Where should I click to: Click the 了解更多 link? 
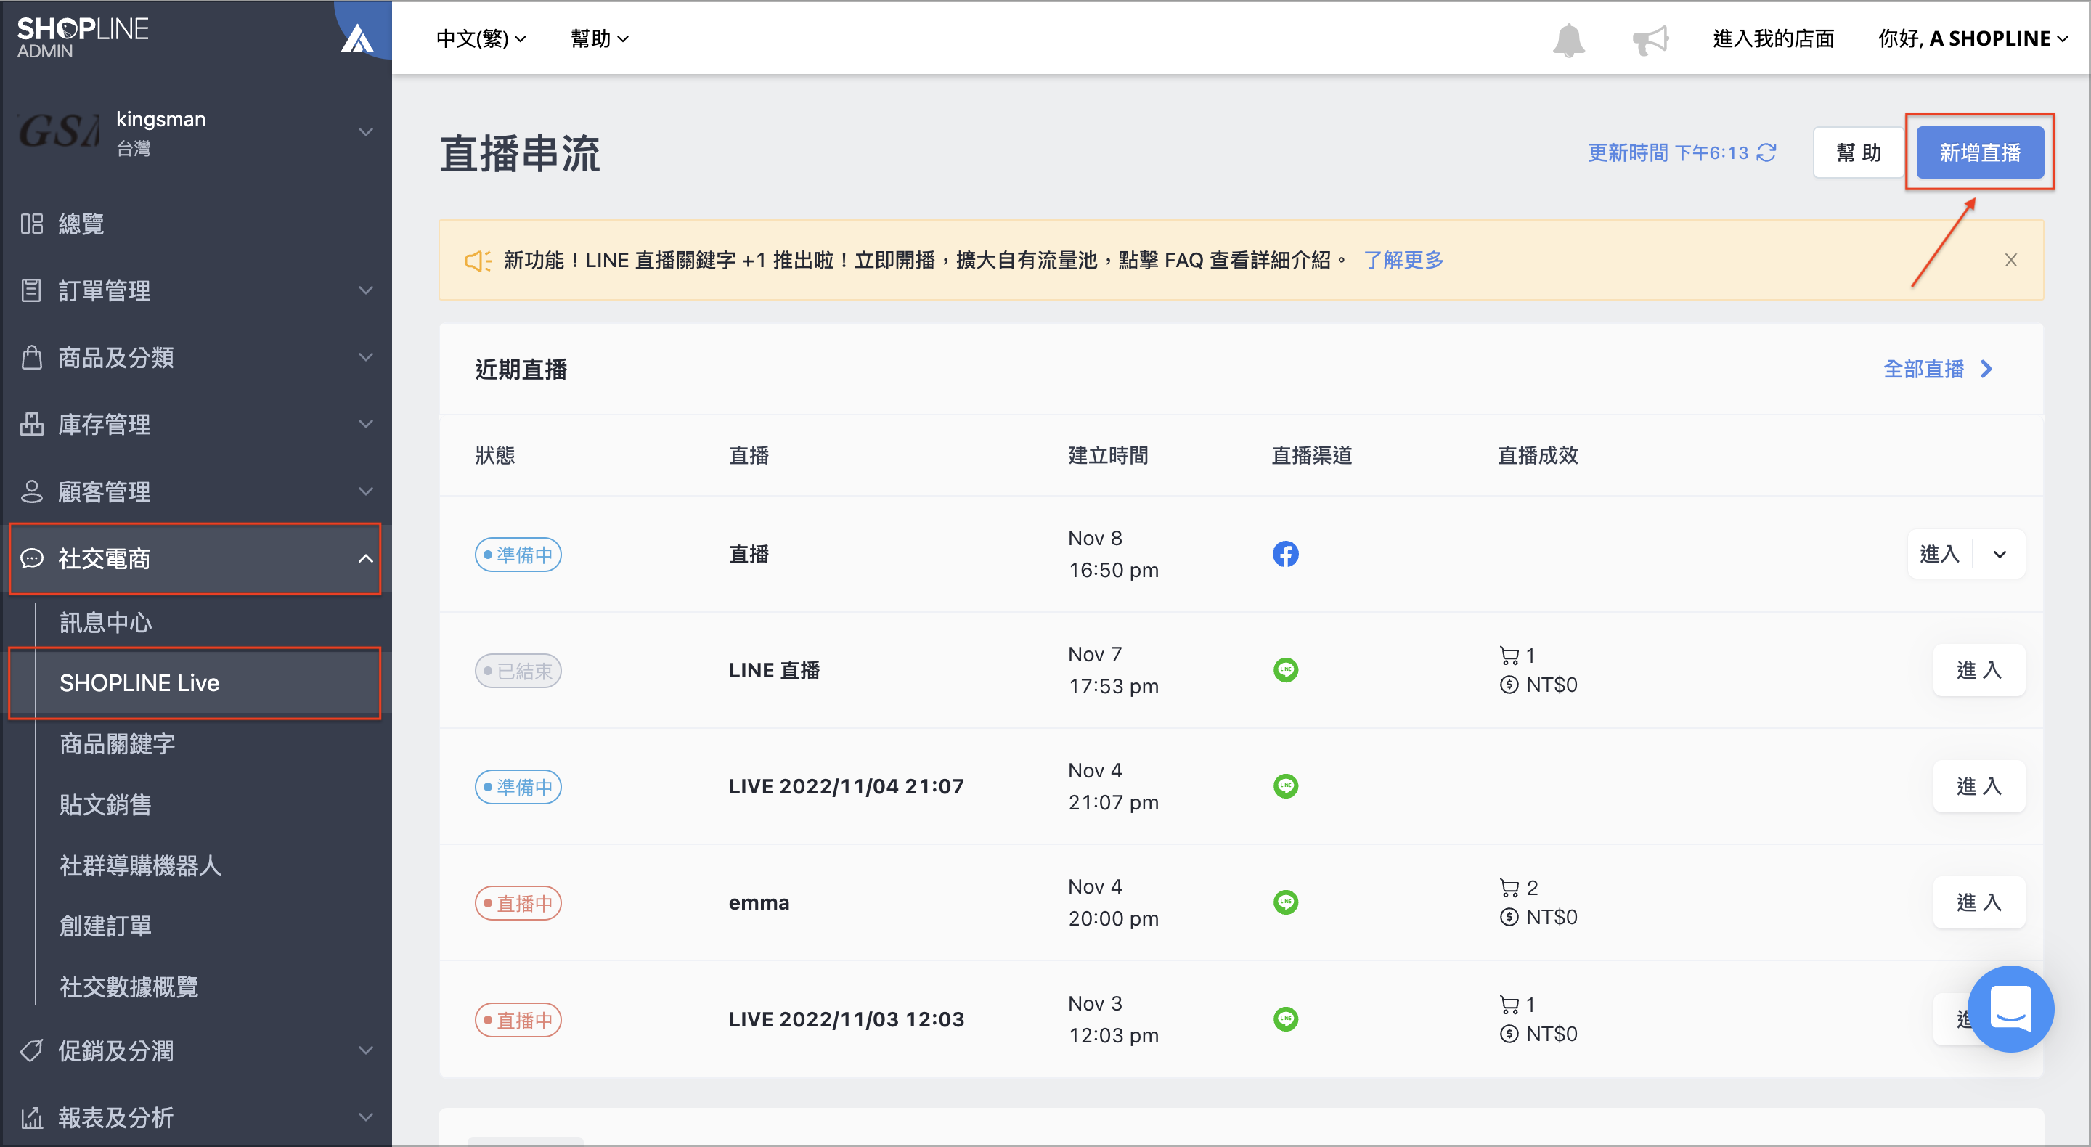coord(1403,260)
